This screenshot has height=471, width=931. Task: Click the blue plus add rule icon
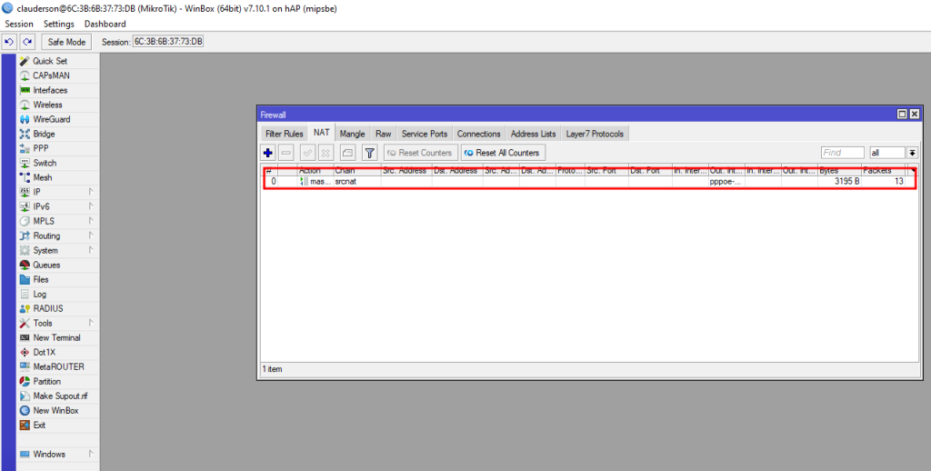point(268,153)
